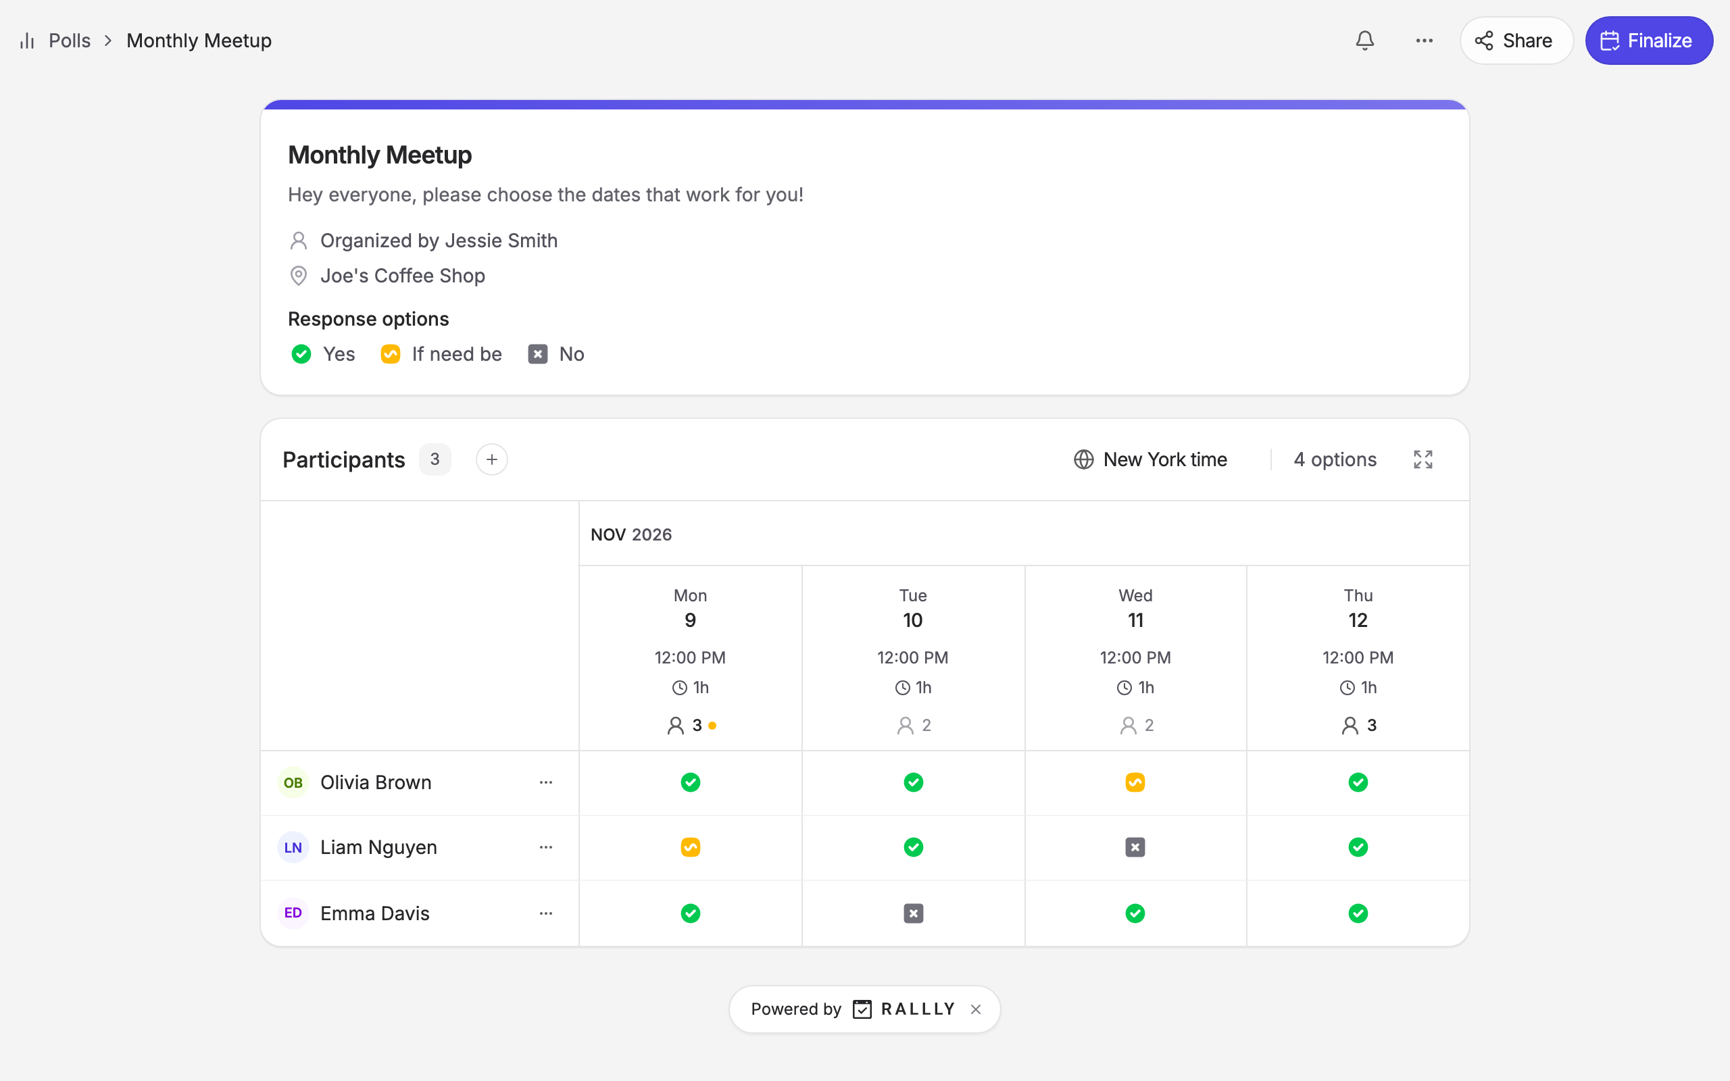1730x1081 pixels.
Task: Click Emma Davis's ED avatar
Action: [293, 913]
